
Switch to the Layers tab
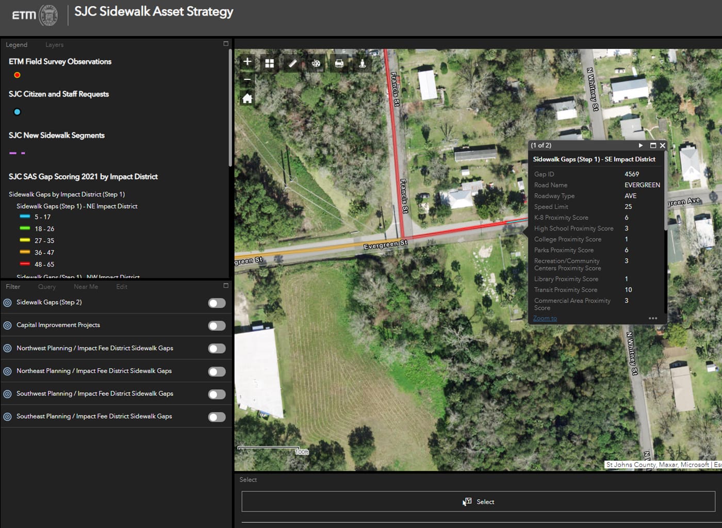(54, 45)
